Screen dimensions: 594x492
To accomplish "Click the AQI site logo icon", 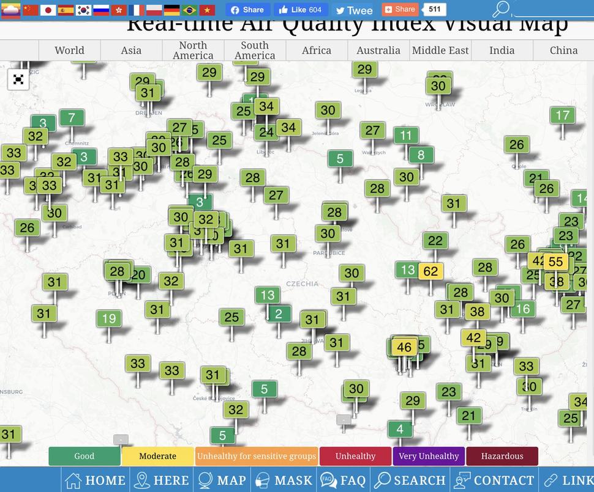I will point(10,10).
